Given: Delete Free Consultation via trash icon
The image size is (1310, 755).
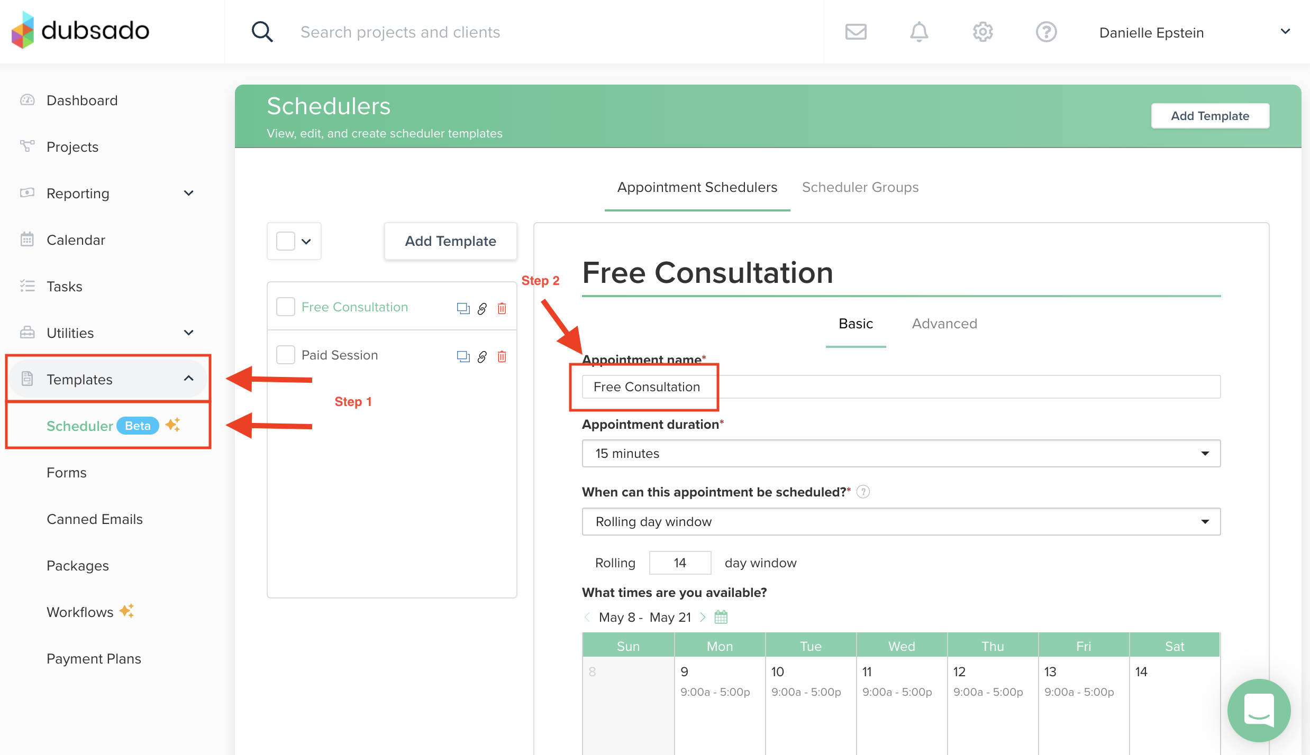Looking at the screenshot, I should click(x=502, y=308).
